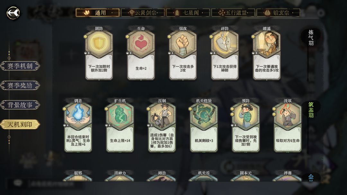Image resolution: width=347 pixels, height=195 pixels.
Task: Switch to the 五行道盟 tab
Action: pos(233,13)
